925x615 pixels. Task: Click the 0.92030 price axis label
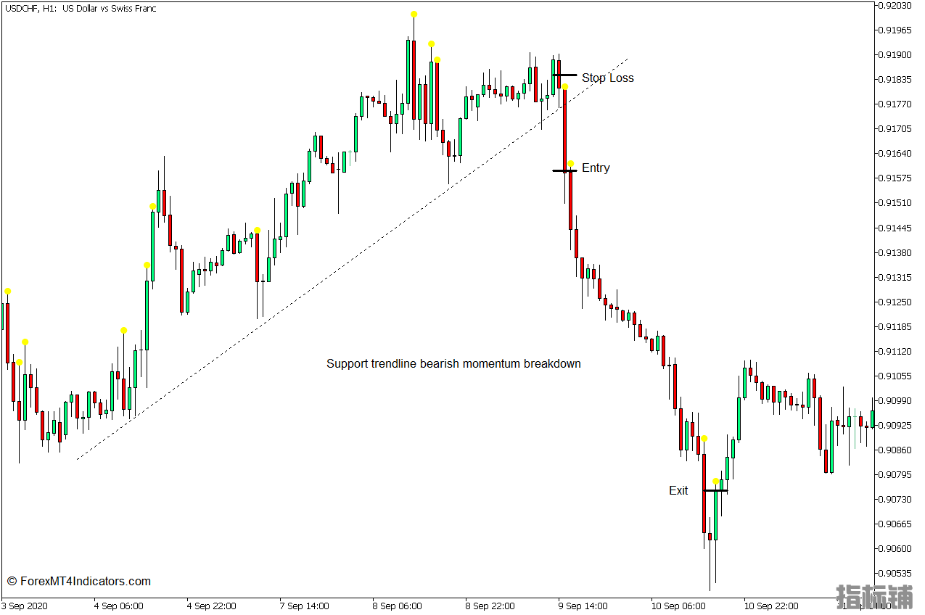pyautogui.click(x=895, y=6)
